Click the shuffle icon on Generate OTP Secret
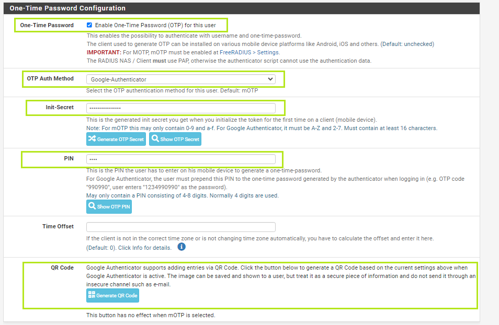 [92, 139]
